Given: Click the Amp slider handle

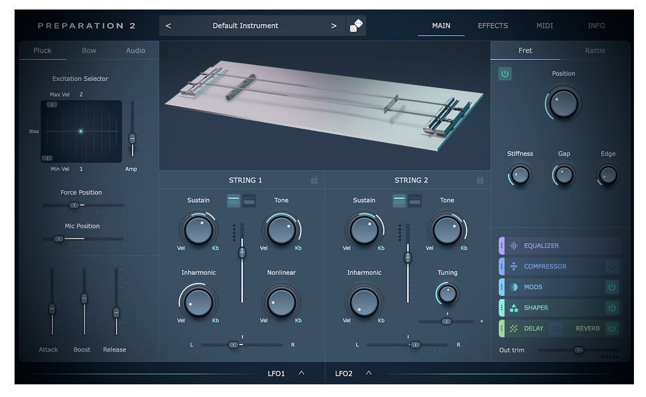Looking at the screenshot, I should (132, 139).
